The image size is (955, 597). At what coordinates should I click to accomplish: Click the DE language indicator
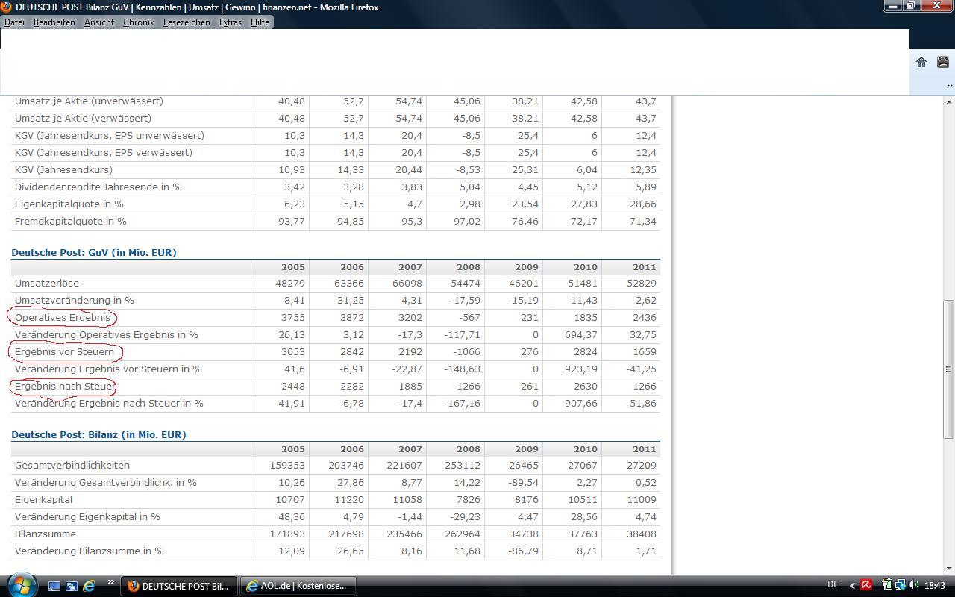coord(833,584)
